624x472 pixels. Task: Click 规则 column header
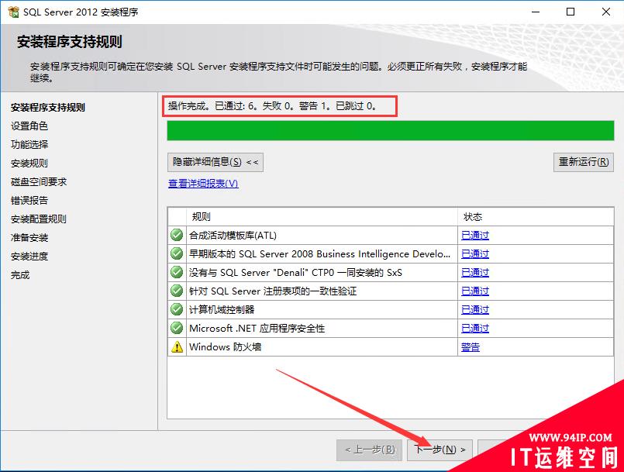[322, 217]
